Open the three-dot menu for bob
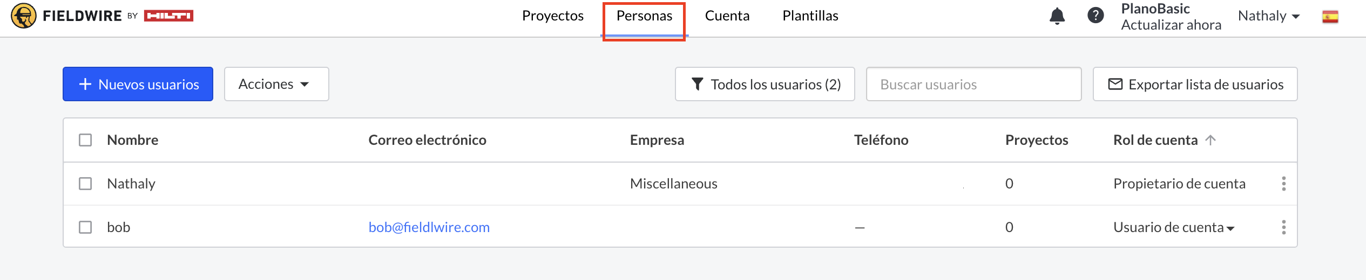This screenshot has height=280, width=1366. pos(1283,227)
